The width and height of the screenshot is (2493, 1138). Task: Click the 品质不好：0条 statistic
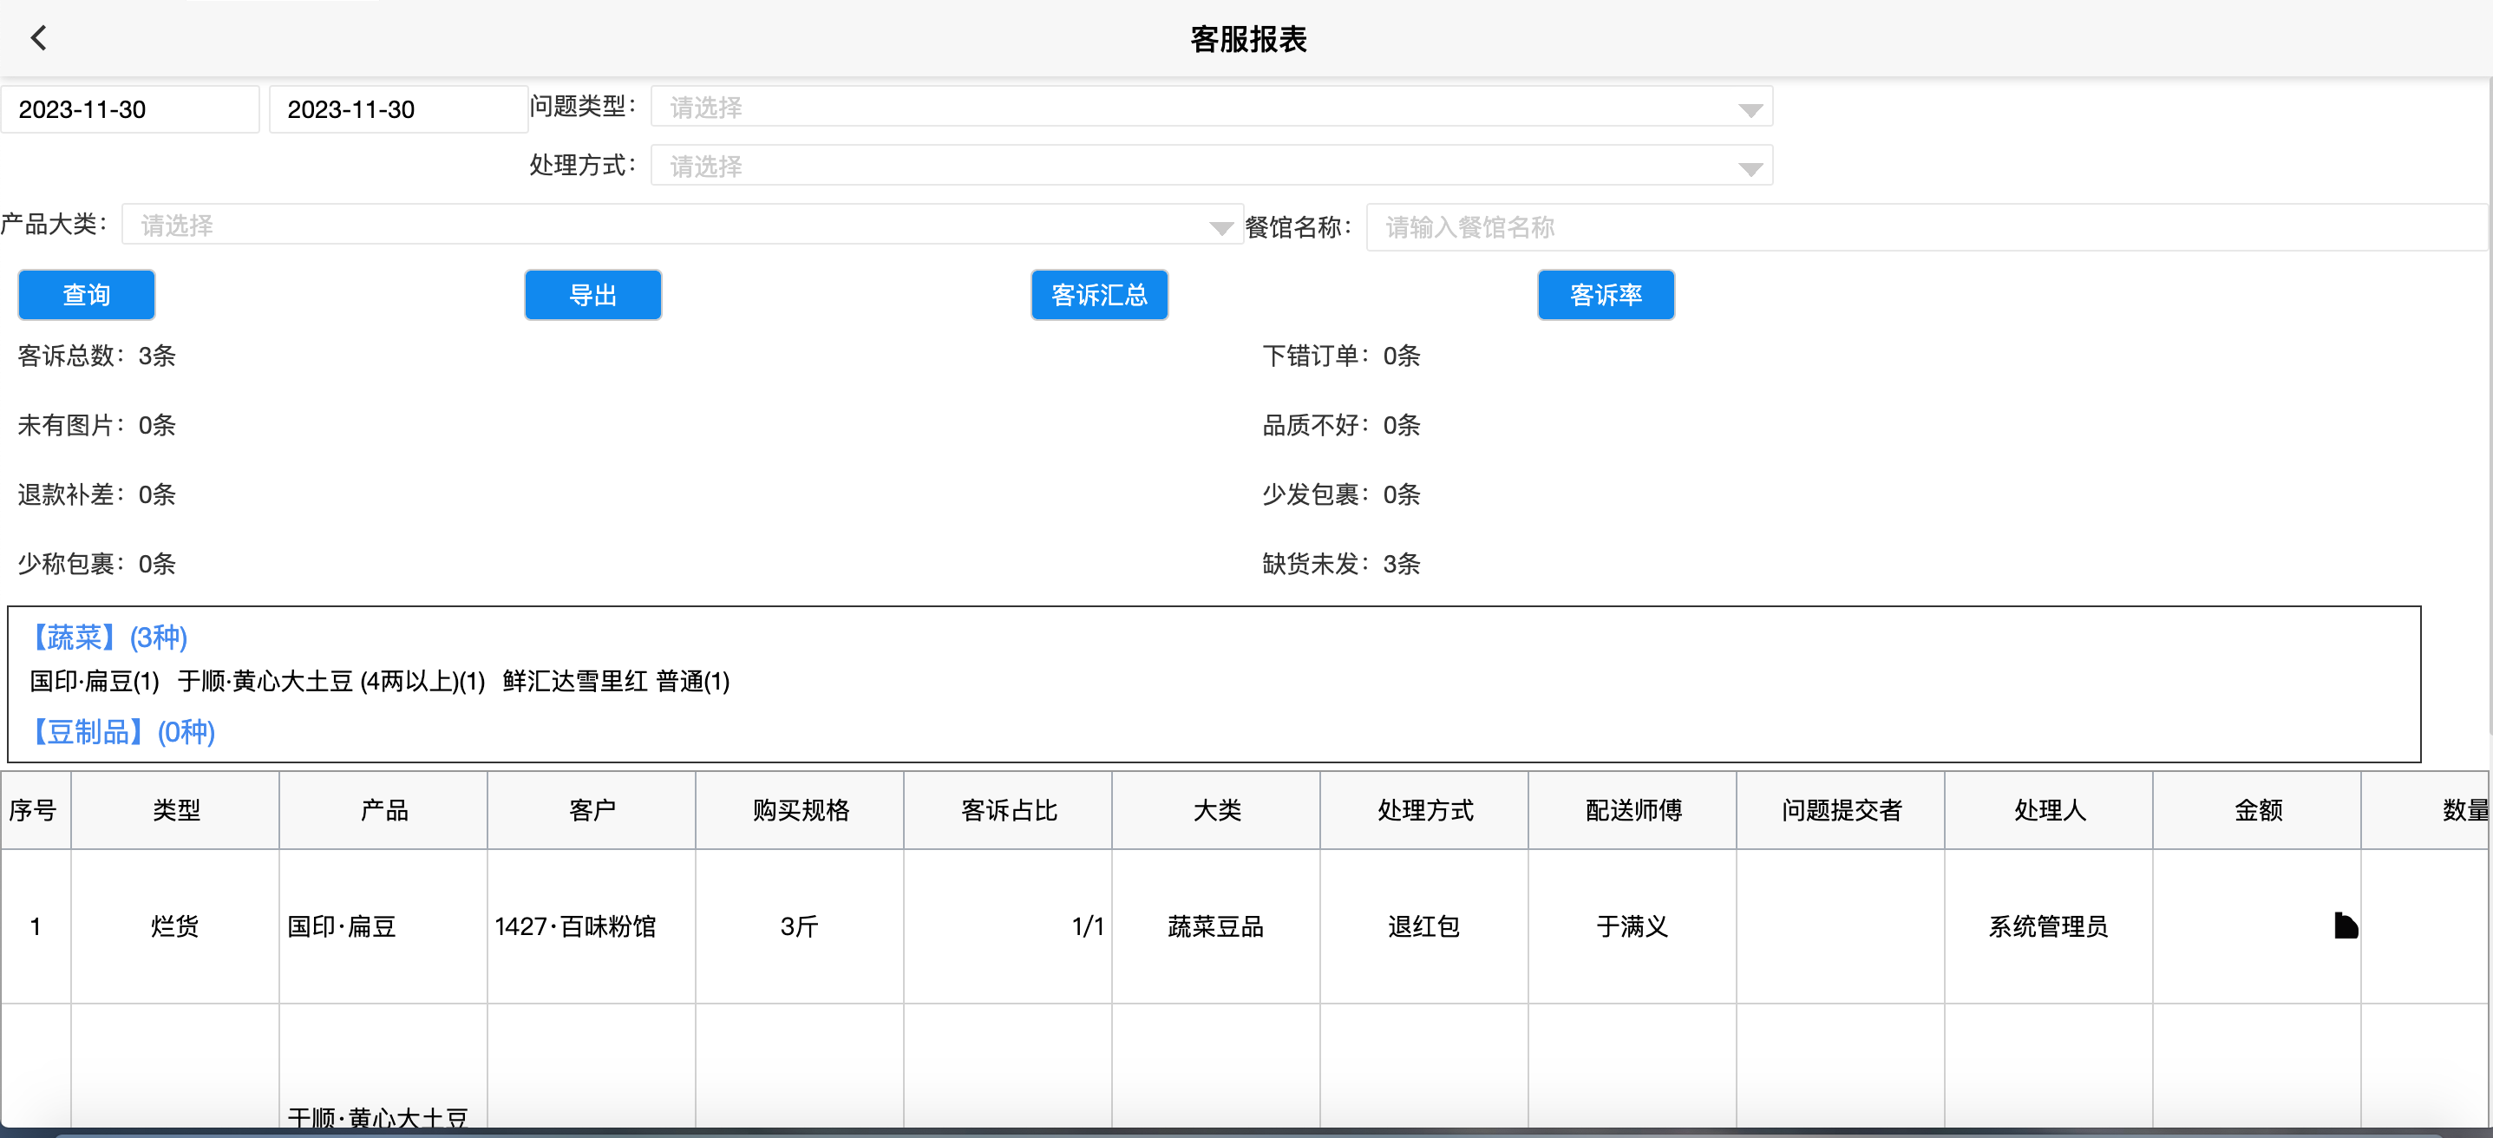coord(1341,426)
